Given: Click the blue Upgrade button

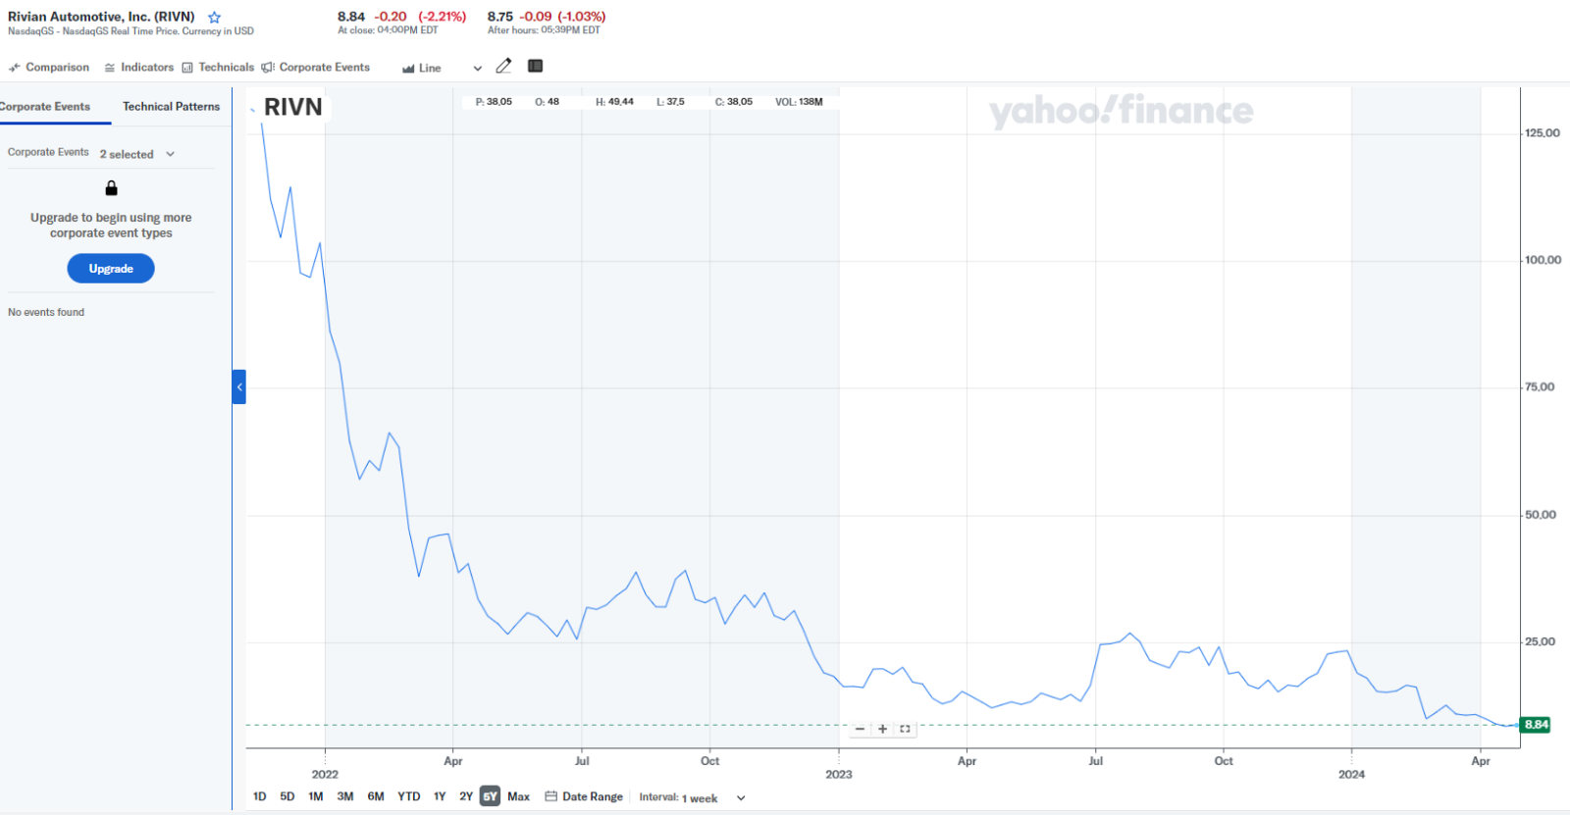Looking at the screenshot, I should coord(111,269).
